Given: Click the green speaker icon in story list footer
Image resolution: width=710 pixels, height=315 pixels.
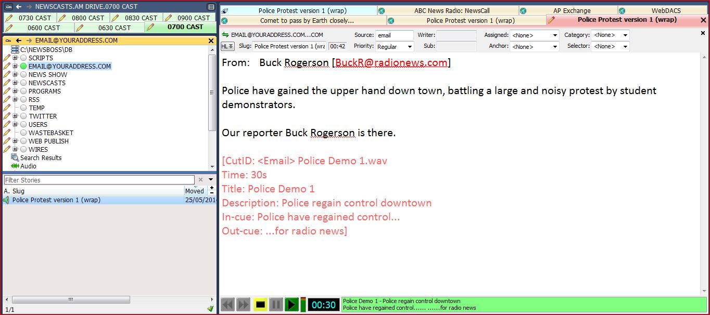Looking at the screenshot, I should coord(210,309).
